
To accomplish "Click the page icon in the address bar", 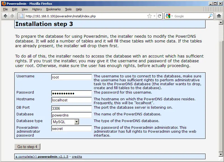I will coord(22,16).
